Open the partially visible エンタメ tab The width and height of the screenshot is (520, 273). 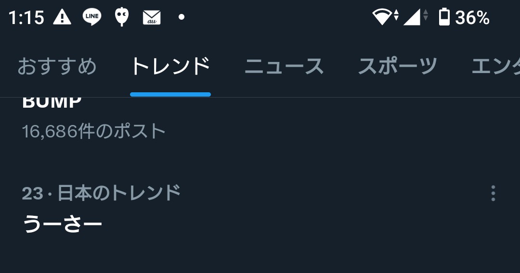coord(496,66)
